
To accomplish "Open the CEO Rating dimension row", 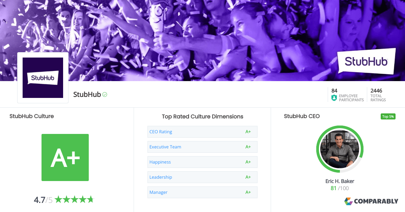I will click(202, 132).
